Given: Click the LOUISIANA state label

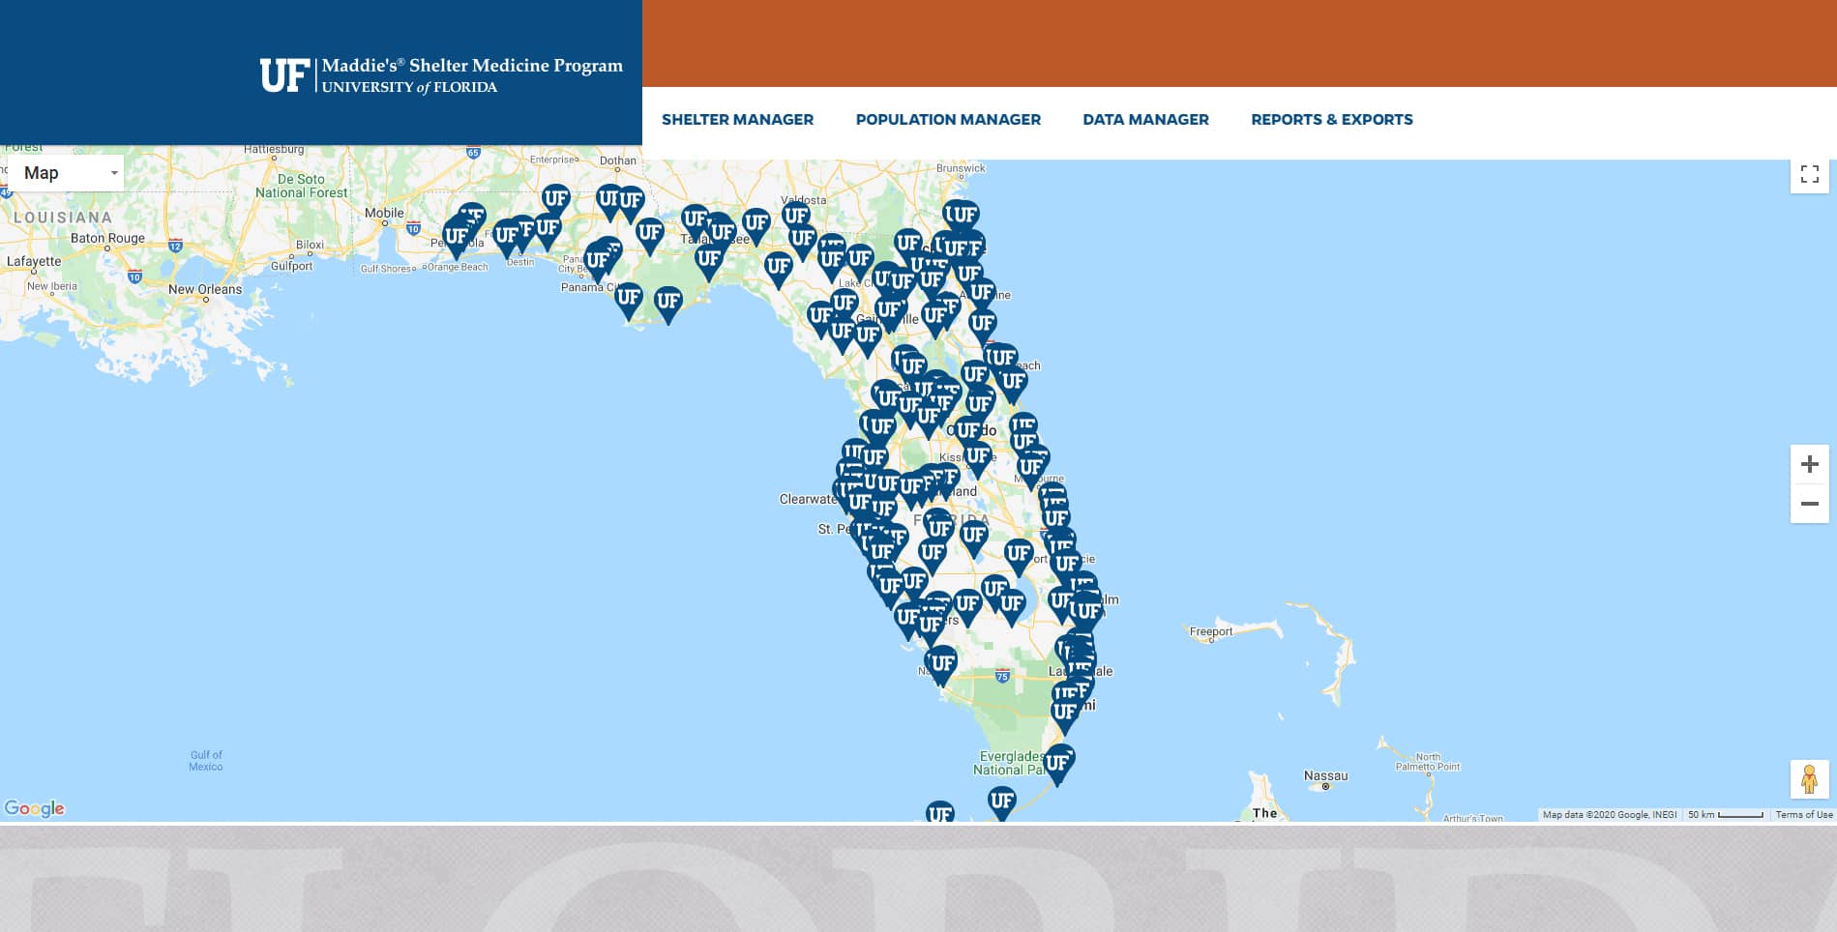Looking at the screenshot, I should click(x=63, y=218).
